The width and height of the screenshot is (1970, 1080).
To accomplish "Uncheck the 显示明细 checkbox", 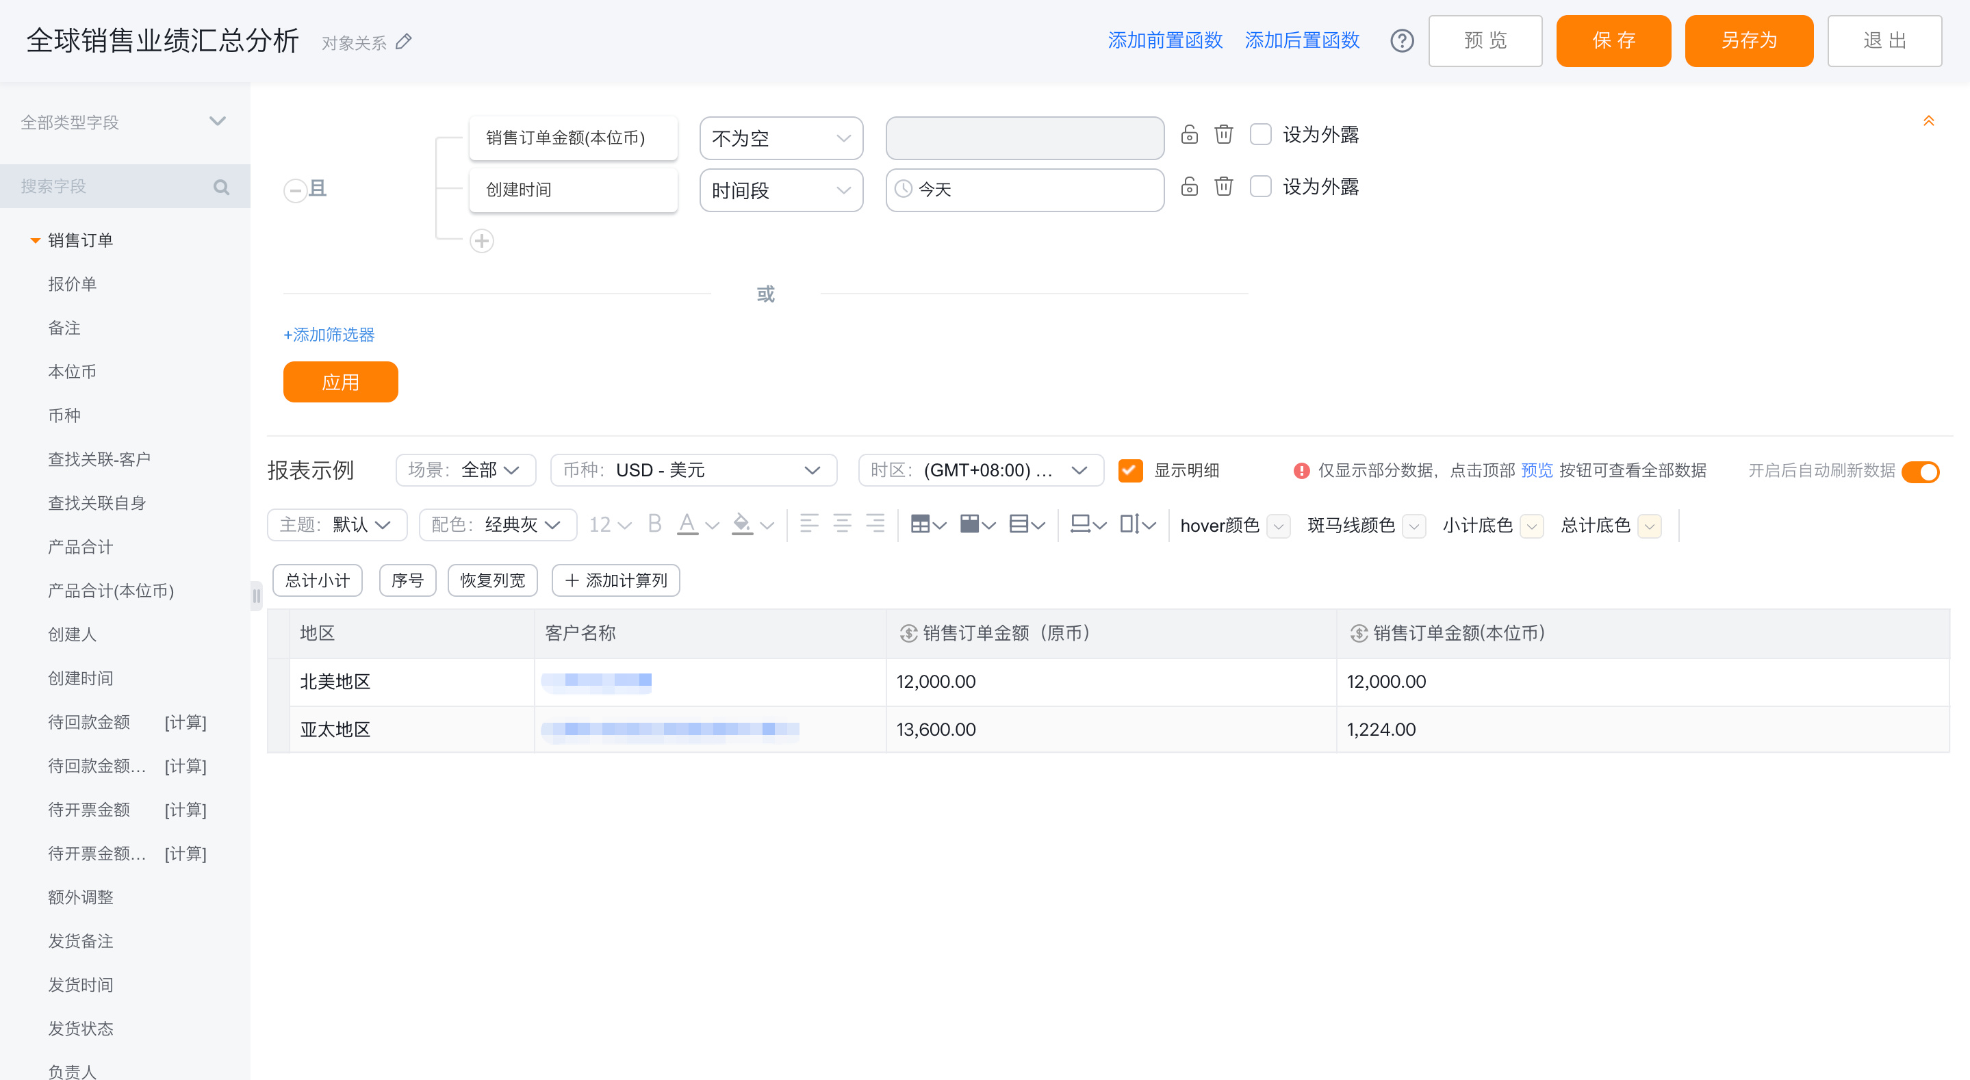I will [x=1129, y=470].
